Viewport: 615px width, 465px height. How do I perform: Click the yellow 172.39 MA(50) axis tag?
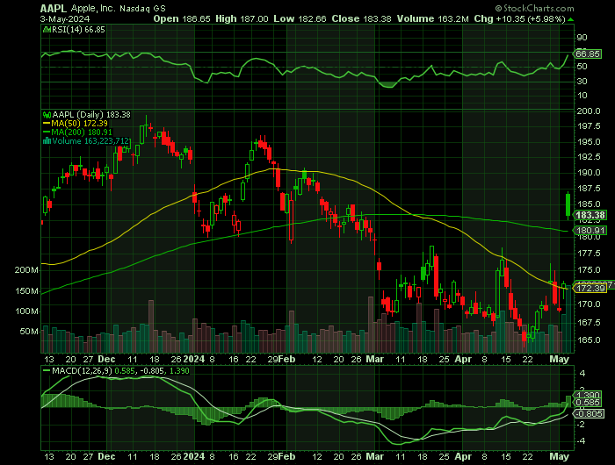(x=590, y=289)
